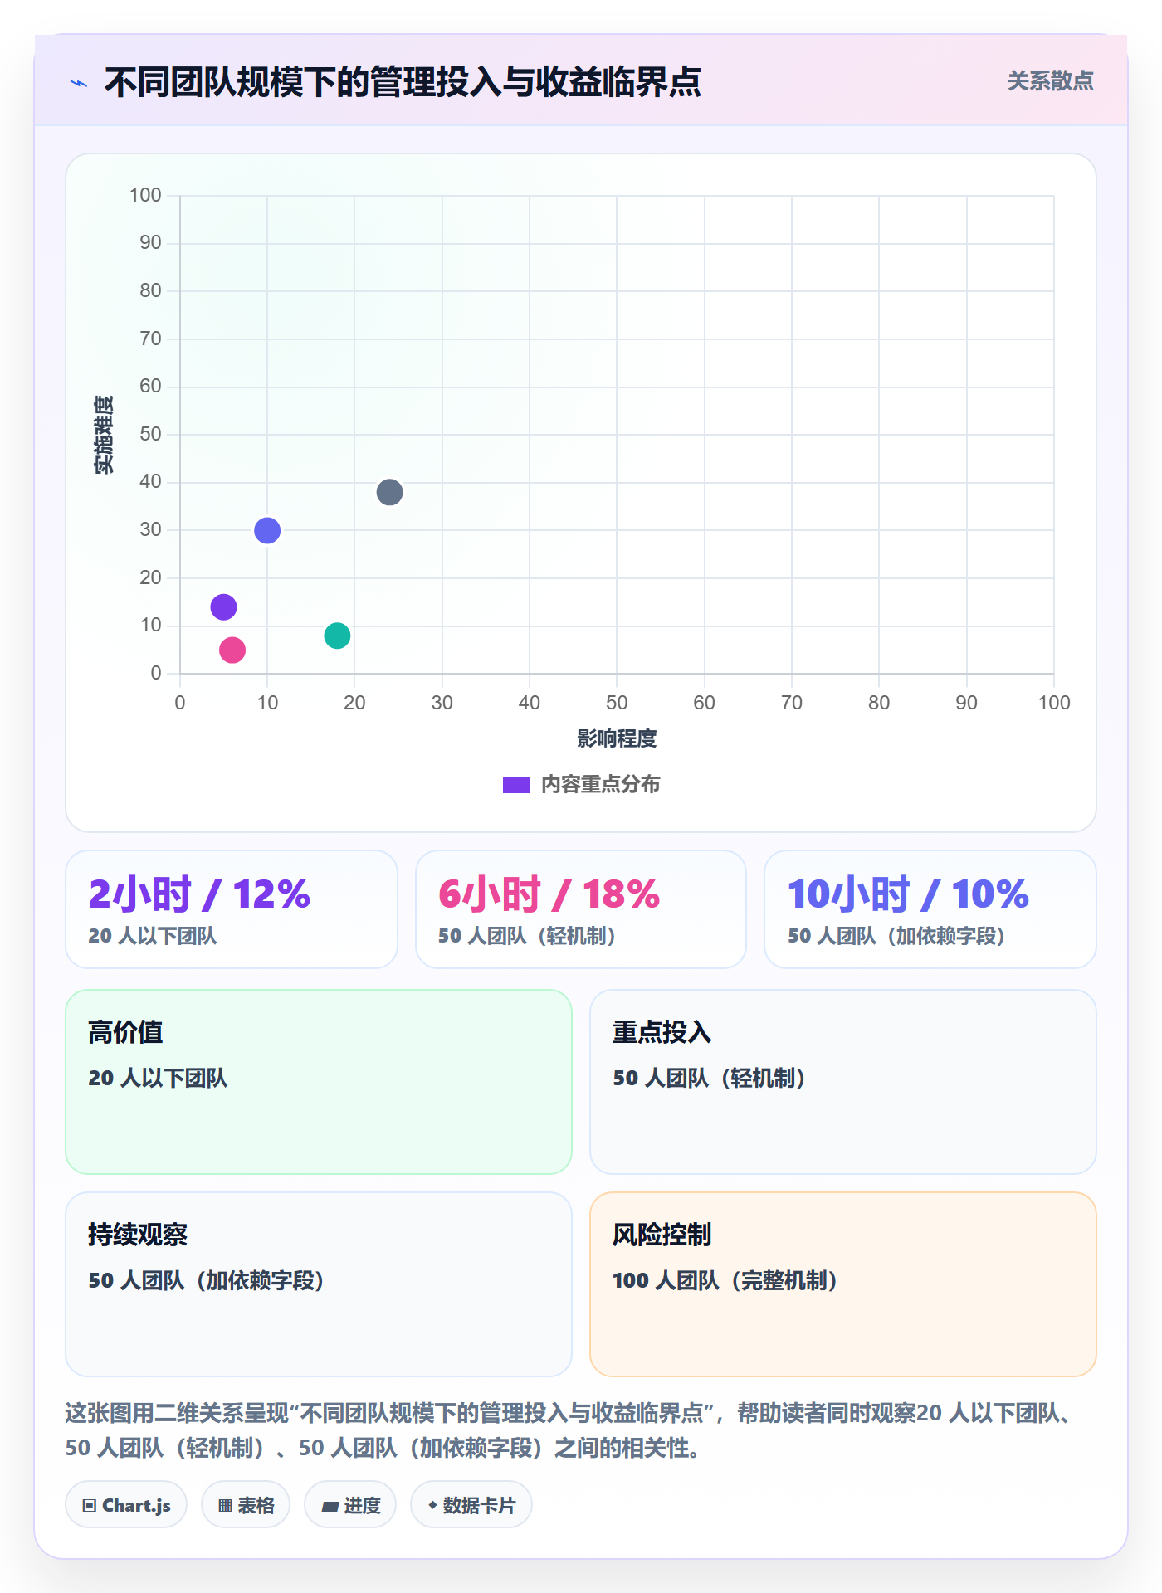Click the 表格 tag chip
Screen dimensions: 1162x1593
pyautogui.click(x=246, y=1505)
